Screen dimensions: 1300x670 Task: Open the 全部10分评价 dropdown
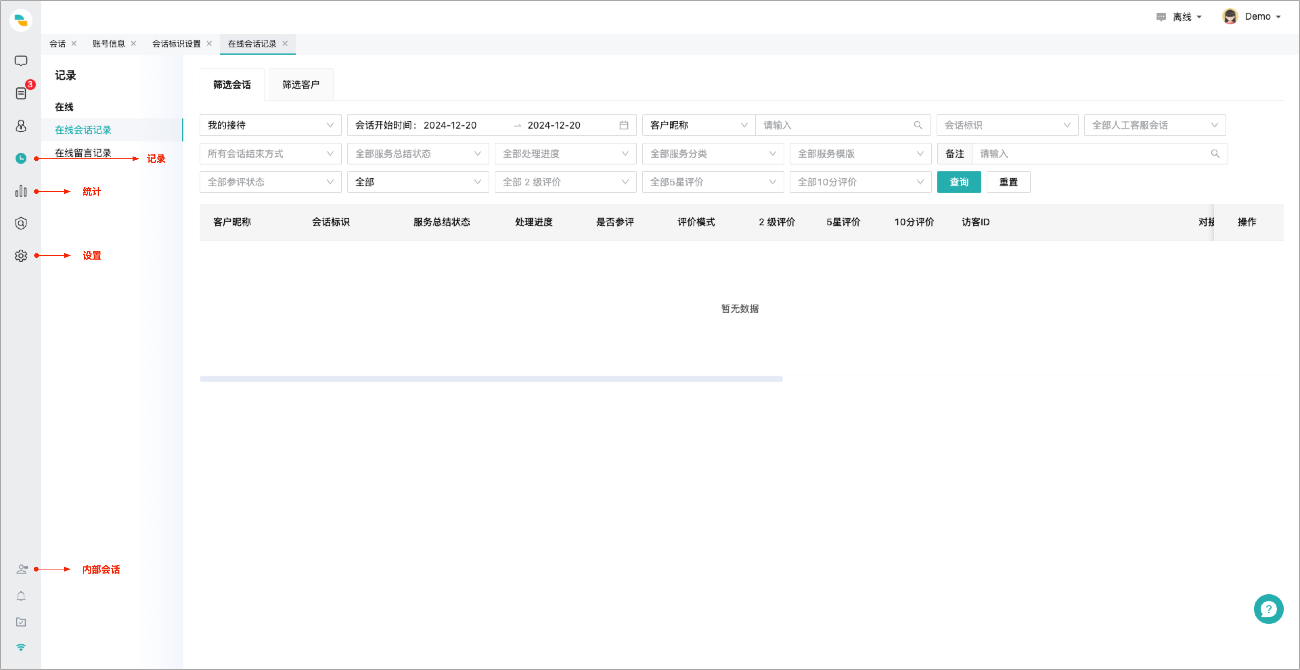click(860, 182)
